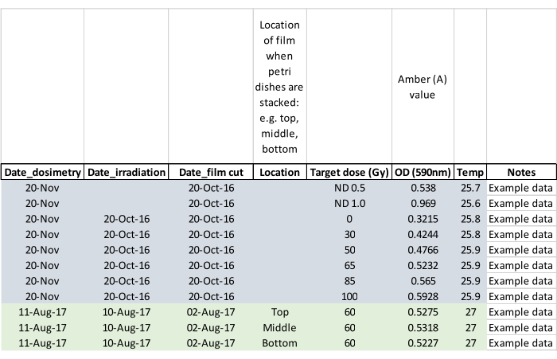The width and height of the screenshot is (557, 359).
Task: Click the Temp column header cell
Action: [469, 172]
